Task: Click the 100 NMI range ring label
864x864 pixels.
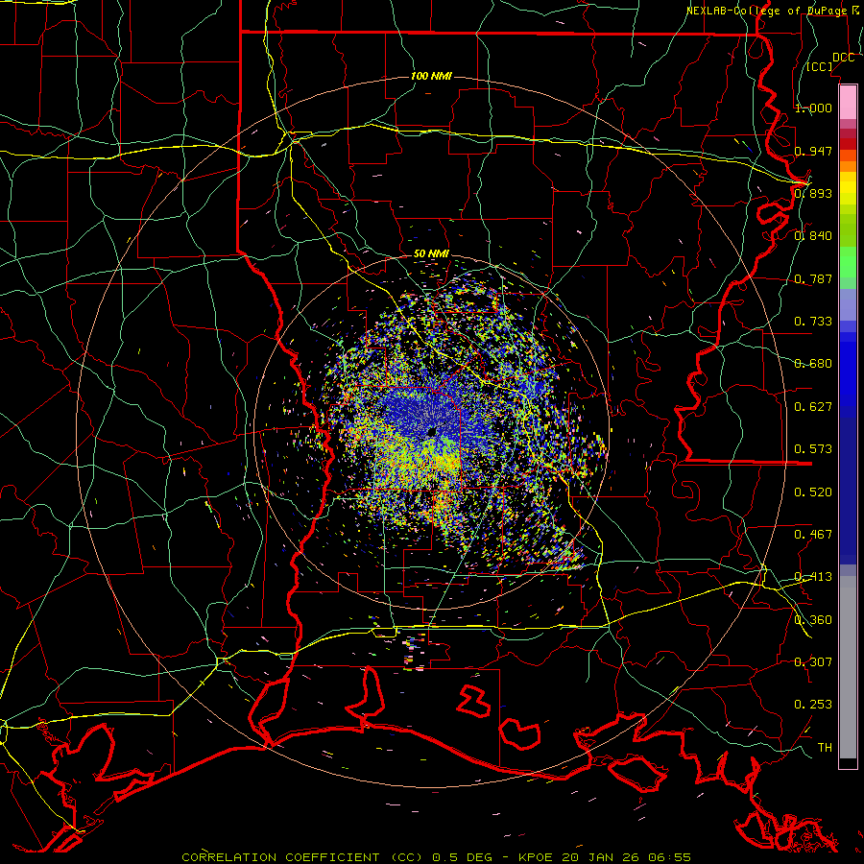Action: 431,76
